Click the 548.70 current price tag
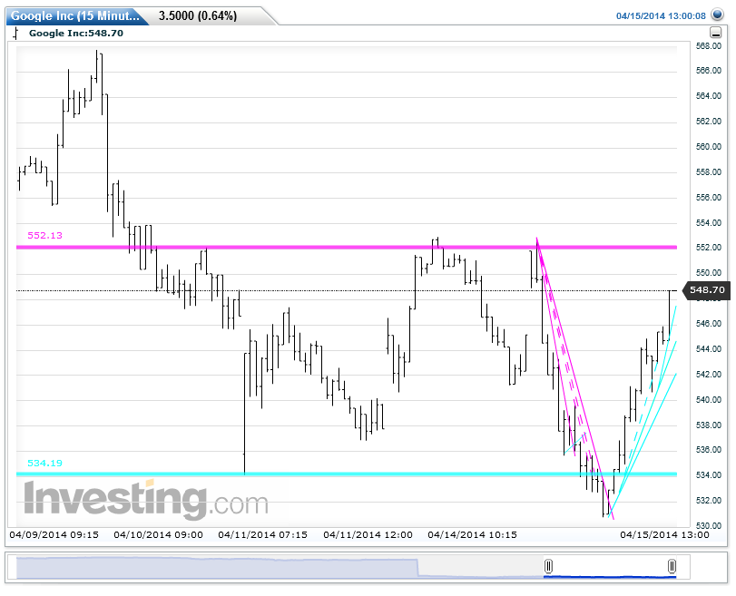Screen dimensions: 736x596 click(x=706, y=290)
